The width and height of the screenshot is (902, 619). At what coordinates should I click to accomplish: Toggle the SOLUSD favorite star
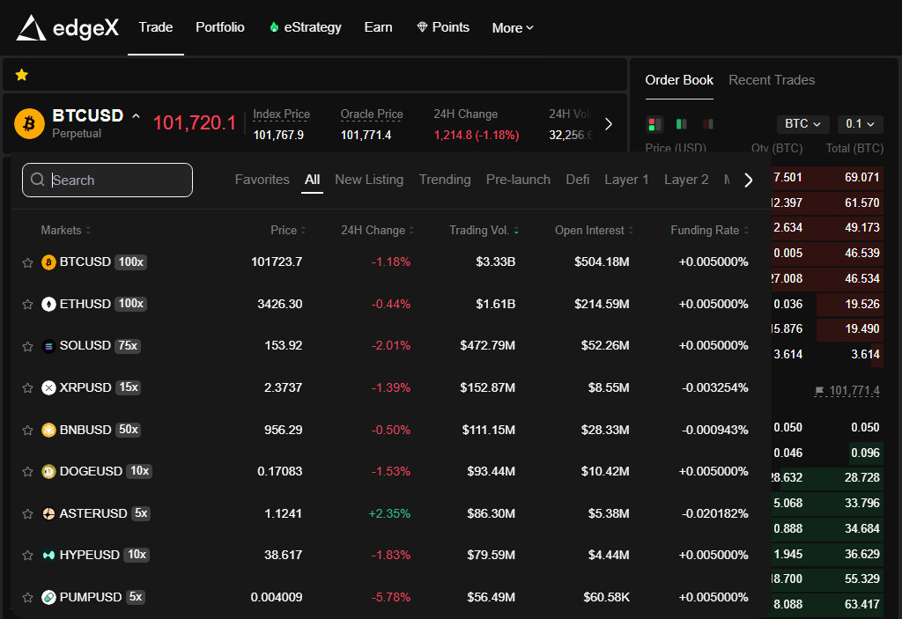click(x=27, y=347)
